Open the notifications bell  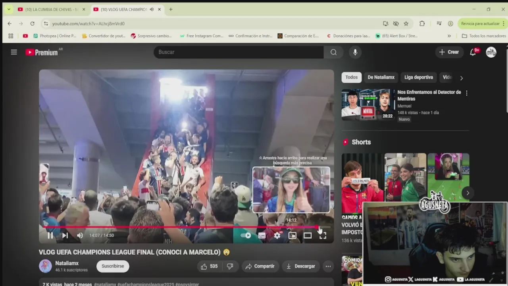click(473, 52)
